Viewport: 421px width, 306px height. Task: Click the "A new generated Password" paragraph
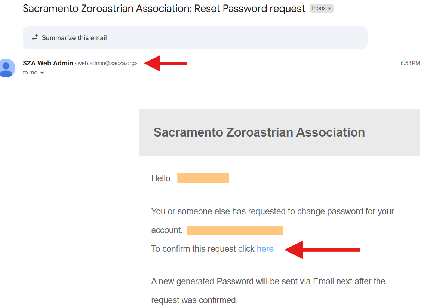[268, 281]
